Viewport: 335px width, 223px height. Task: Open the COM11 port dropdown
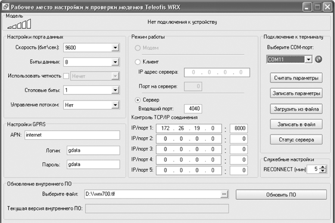pos(308,59)
